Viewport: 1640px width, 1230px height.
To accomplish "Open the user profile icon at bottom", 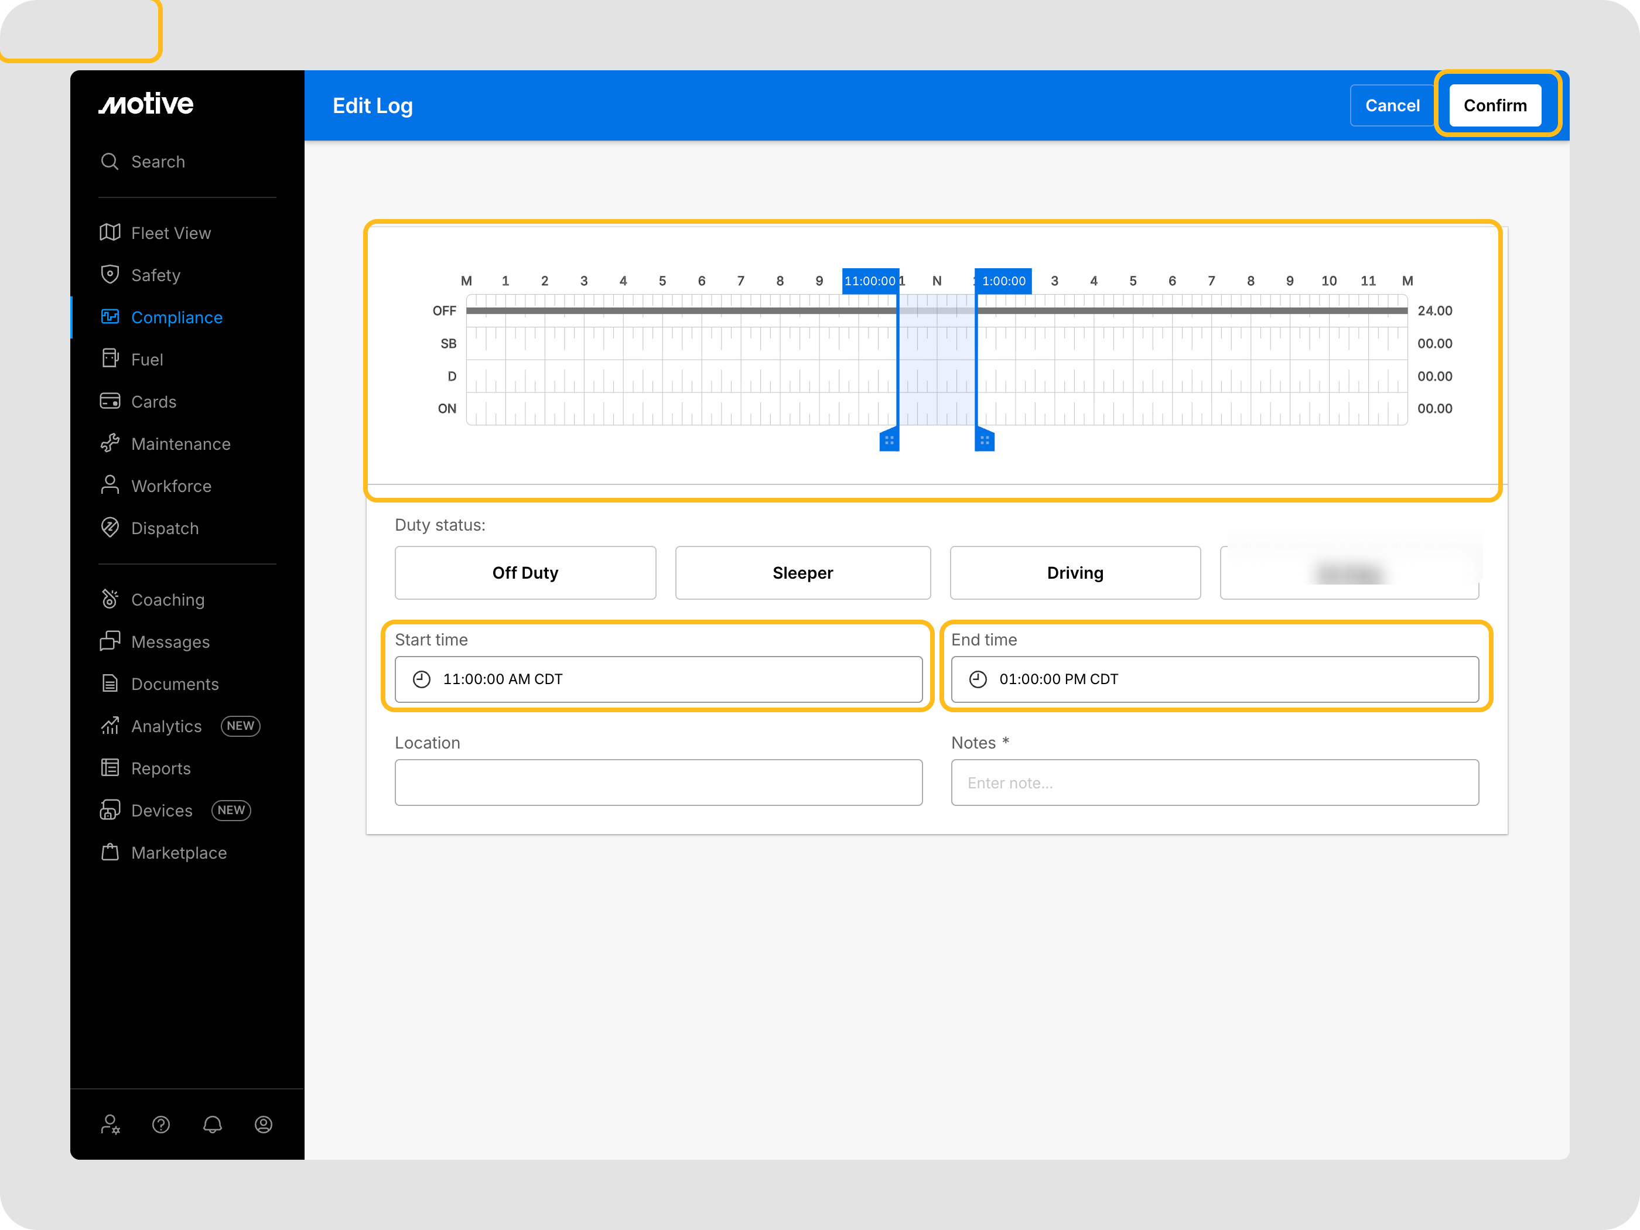I will (x=263, y=1125).
